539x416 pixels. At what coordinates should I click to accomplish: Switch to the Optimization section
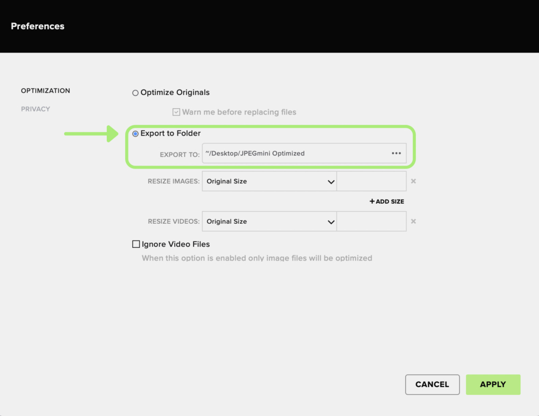point(45,91)
